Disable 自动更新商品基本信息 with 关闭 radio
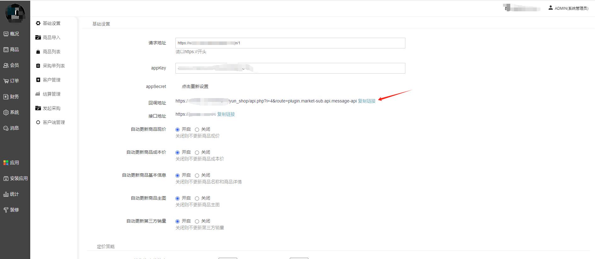The image size is (595, 259). click(x=197, y=175)
